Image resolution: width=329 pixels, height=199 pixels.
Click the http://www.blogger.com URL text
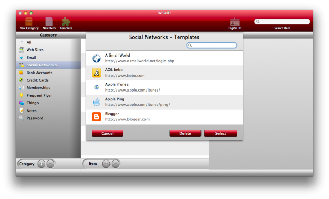127,119
